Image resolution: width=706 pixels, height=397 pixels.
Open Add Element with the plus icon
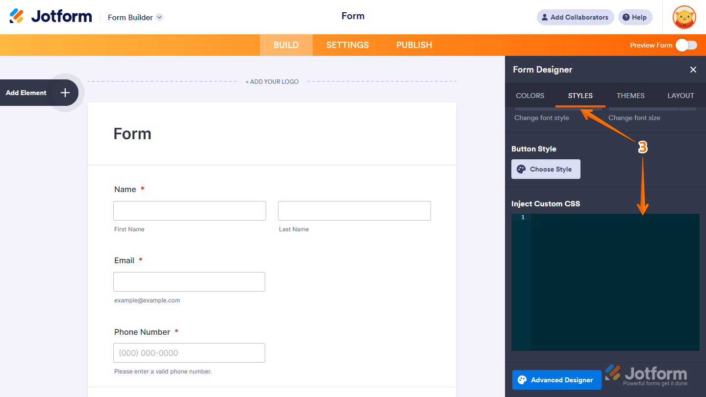pyautogui.click(x=64, y=92)
